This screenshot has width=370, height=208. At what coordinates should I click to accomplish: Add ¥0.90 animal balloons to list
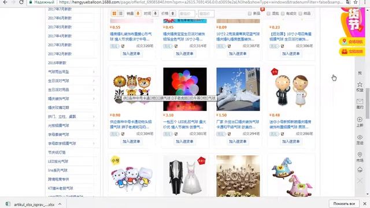[131, 142]
